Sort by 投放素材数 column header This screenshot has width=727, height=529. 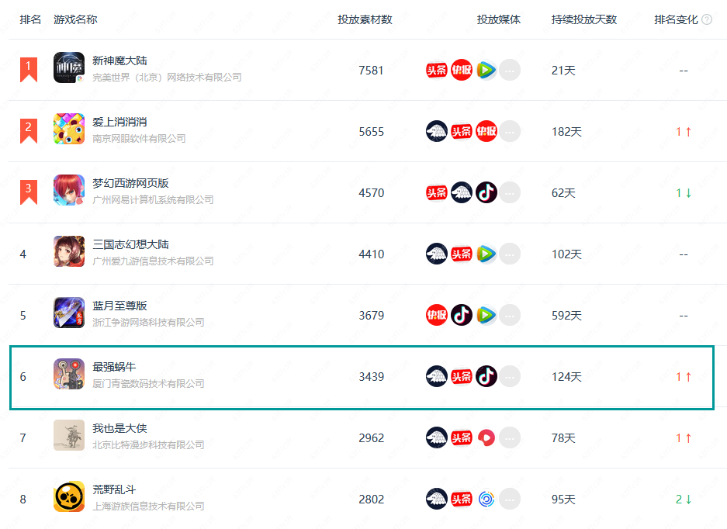(x=365, y=19)
